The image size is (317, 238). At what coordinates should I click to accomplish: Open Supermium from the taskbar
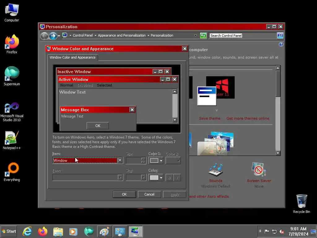[x=89, y=231]
